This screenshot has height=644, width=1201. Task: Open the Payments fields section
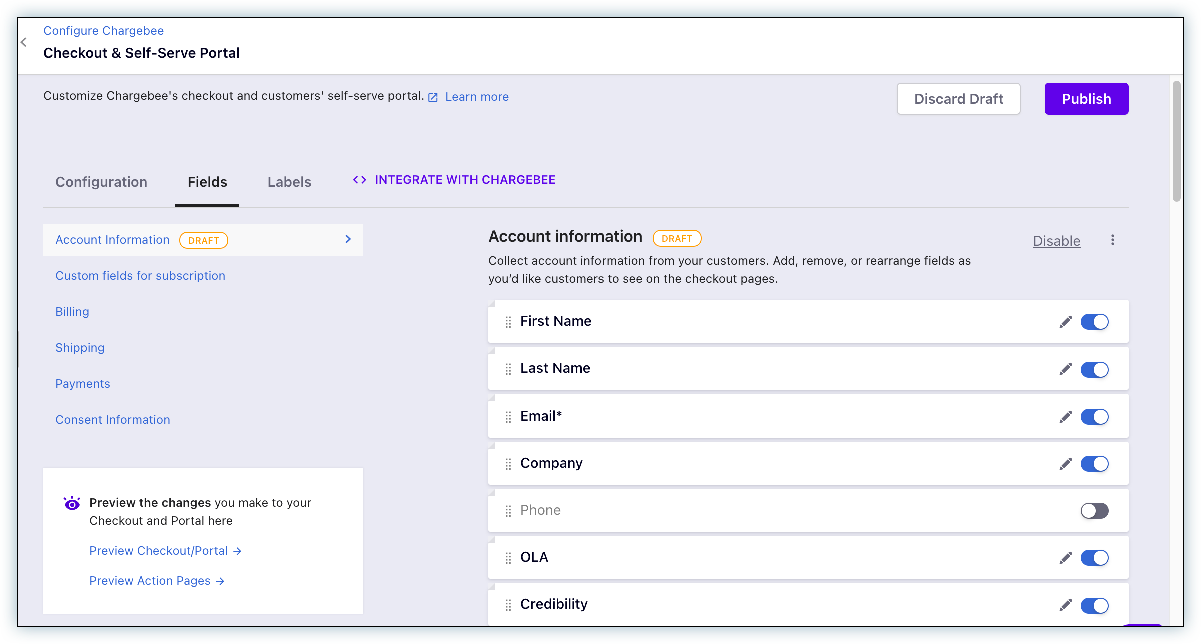83,384
